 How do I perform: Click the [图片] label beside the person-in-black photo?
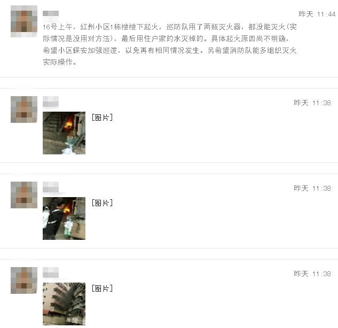tap(102, 203)
